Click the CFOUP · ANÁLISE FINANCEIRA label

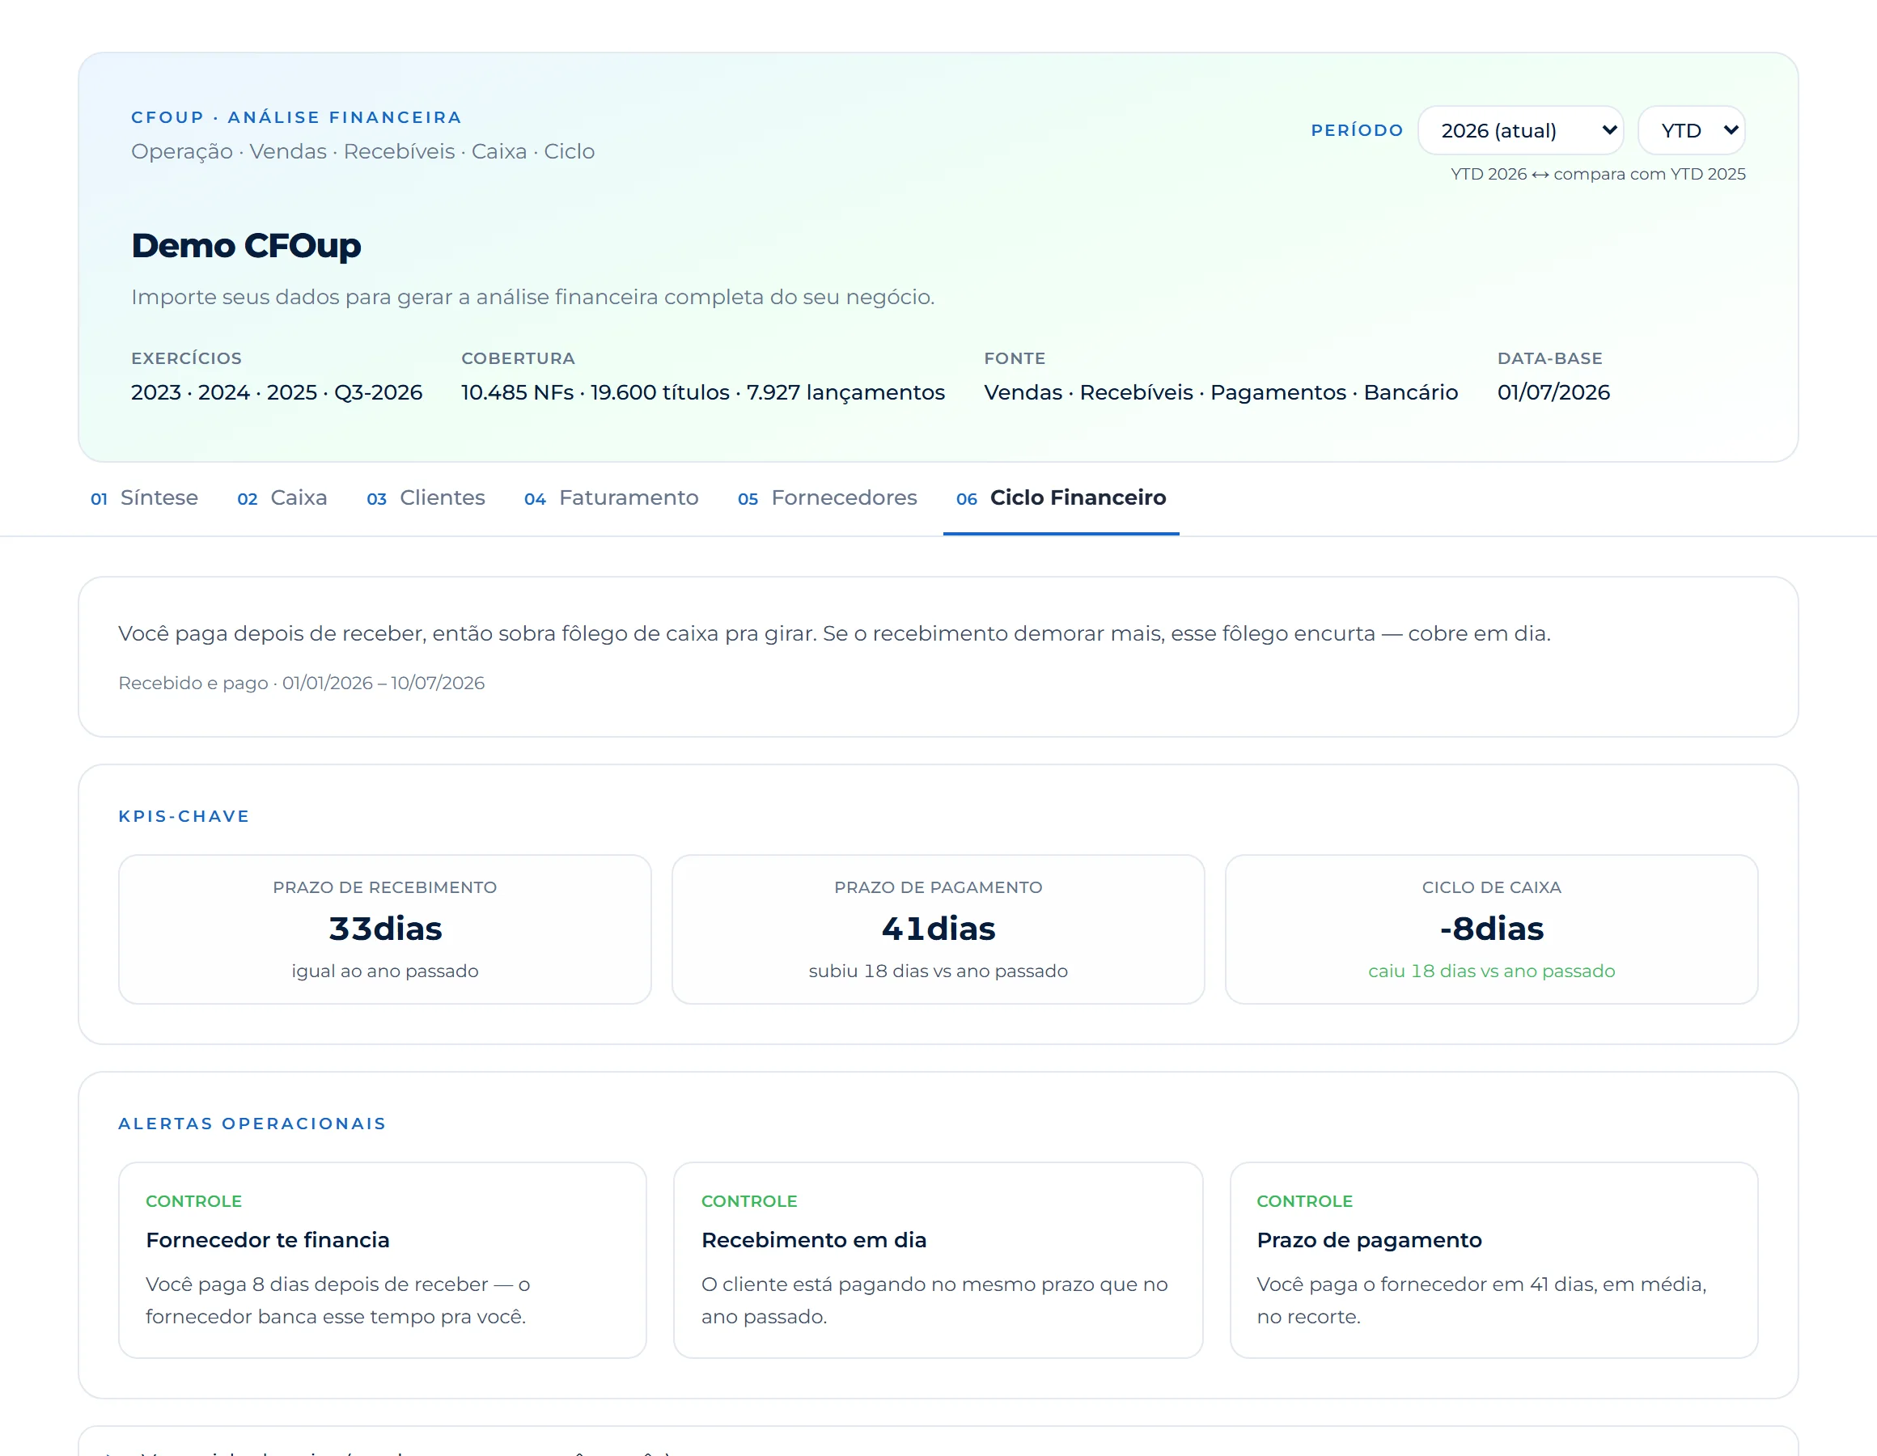(x=296, y=118)
